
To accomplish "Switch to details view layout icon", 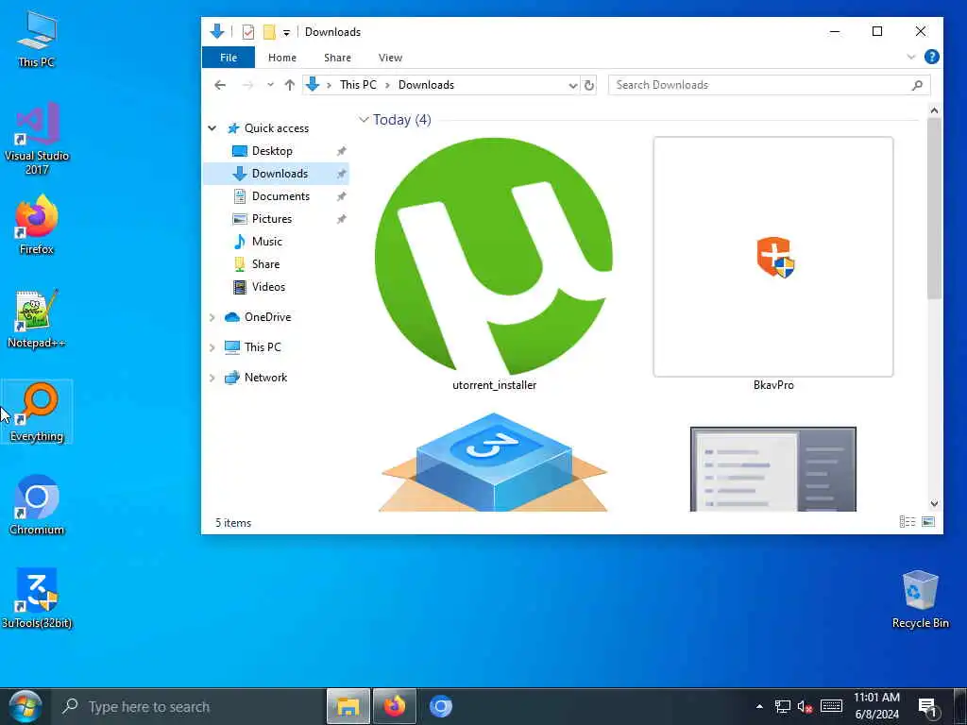I will click(908, 522).
